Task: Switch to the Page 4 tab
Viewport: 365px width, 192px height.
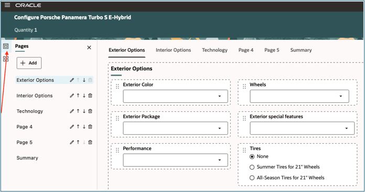Action: (246, 50)
